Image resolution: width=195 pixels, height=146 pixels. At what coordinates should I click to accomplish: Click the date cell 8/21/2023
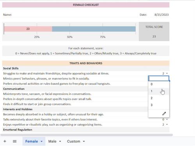click(x=161, y=15)
